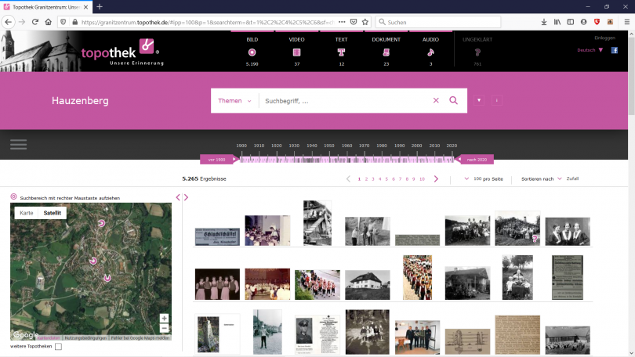Select the Video media type icon
Viewport: 635px width, 357px height.
[x=296, y=52]
